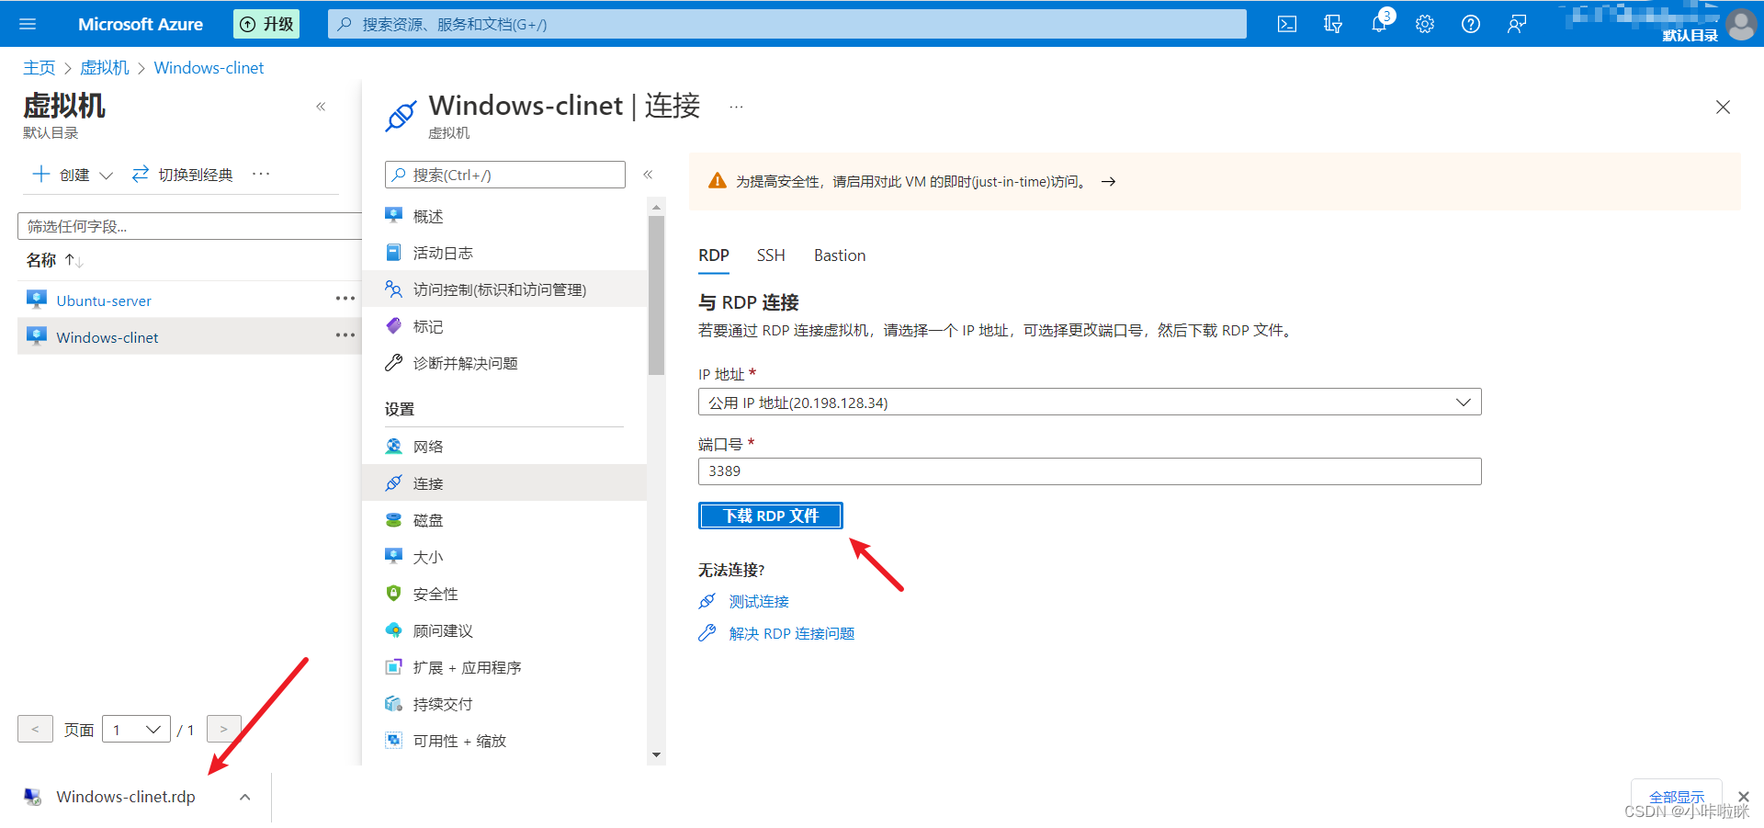Follow the just-in-time access arrow
This screenshot has height=828, width=1764.
click(1109, 182)
